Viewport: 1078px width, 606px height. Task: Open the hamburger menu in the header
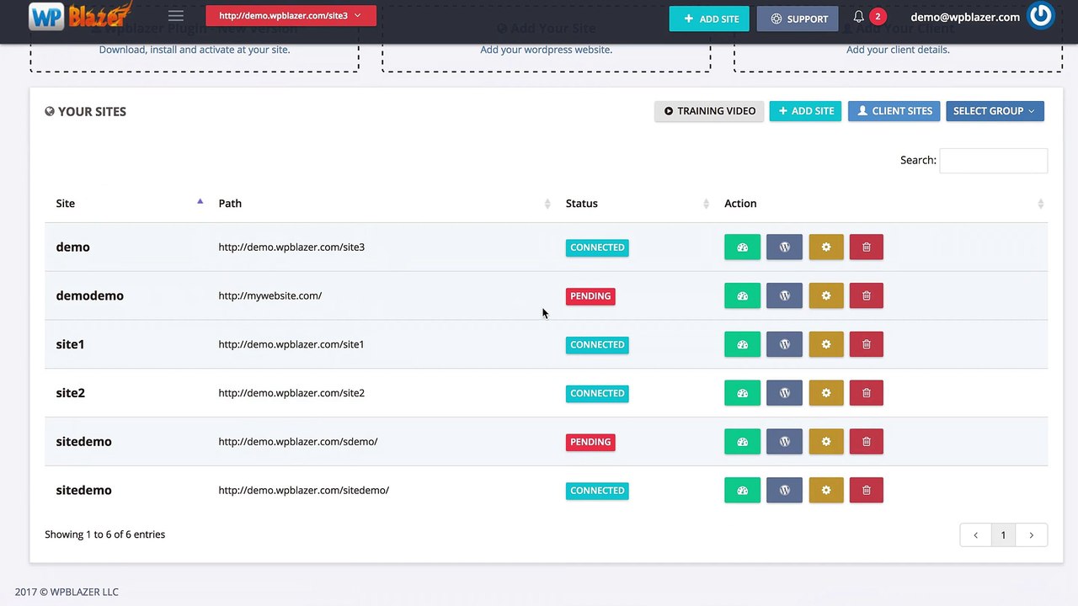[176, 16]
